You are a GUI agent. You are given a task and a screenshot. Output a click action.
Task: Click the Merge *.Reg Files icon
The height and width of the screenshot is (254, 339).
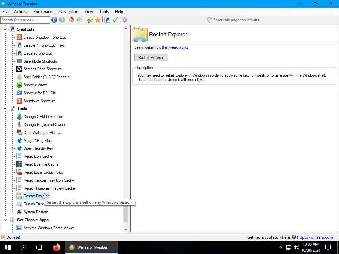(x=19, y=141)
